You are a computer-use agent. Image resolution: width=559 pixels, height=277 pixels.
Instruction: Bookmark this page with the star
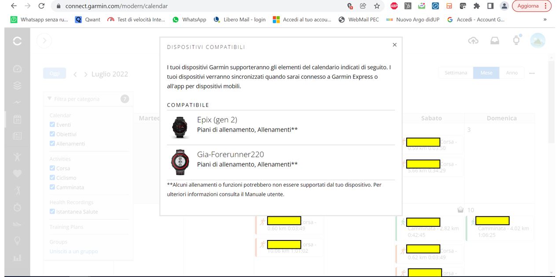point(377,6)
